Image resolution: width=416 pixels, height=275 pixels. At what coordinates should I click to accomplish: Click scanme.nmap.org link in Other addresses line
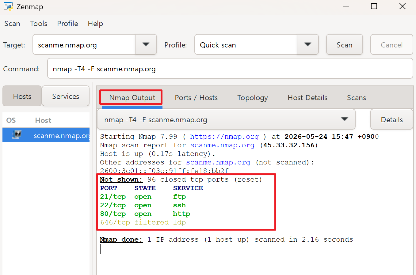pyautogui.click(x=218, y=162)
